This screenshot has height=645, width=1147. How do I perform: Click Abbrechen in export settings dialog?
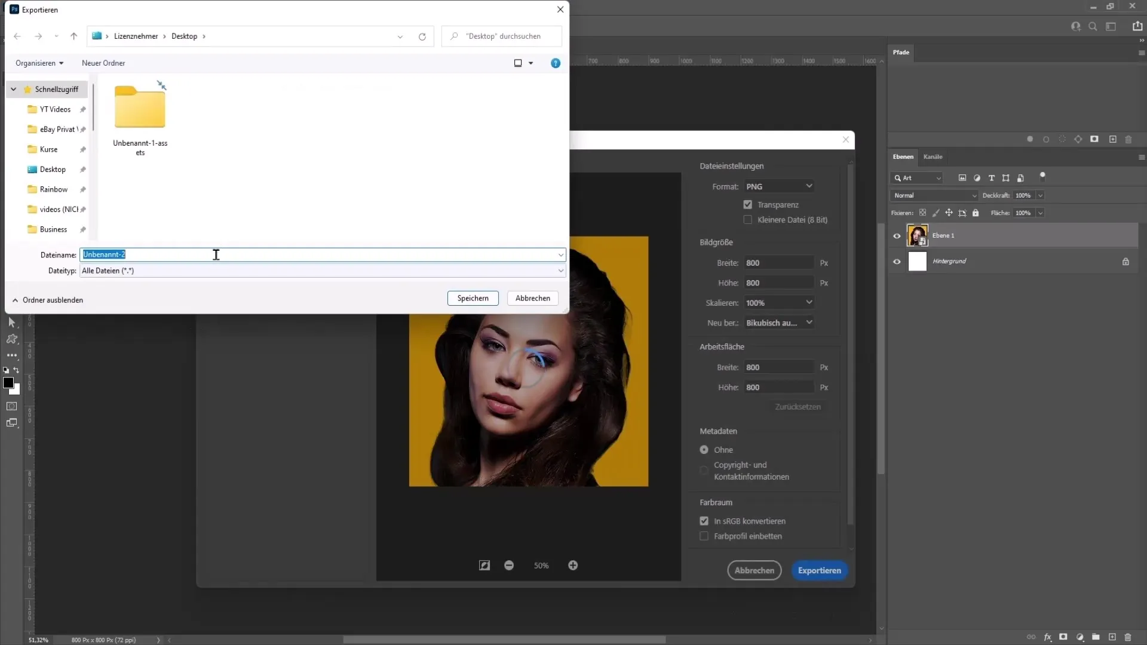pos(754,570)
